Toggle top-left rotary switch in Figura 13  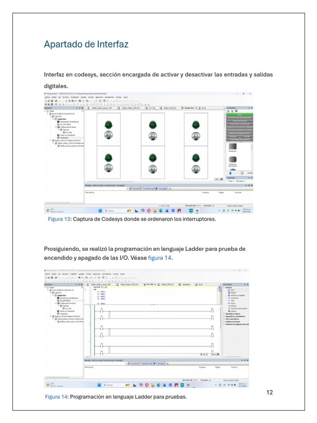[109, 135]
